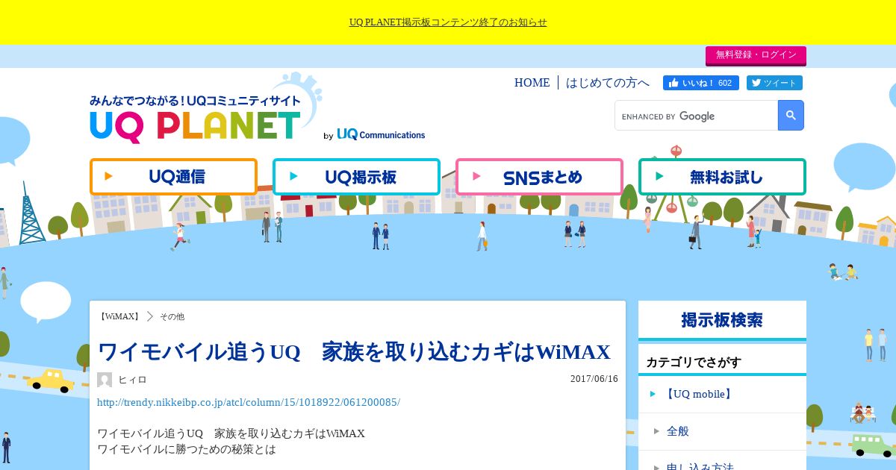Click the ヒィロ user avatar icon
The image size is (896, 470).
coord(105,380)
